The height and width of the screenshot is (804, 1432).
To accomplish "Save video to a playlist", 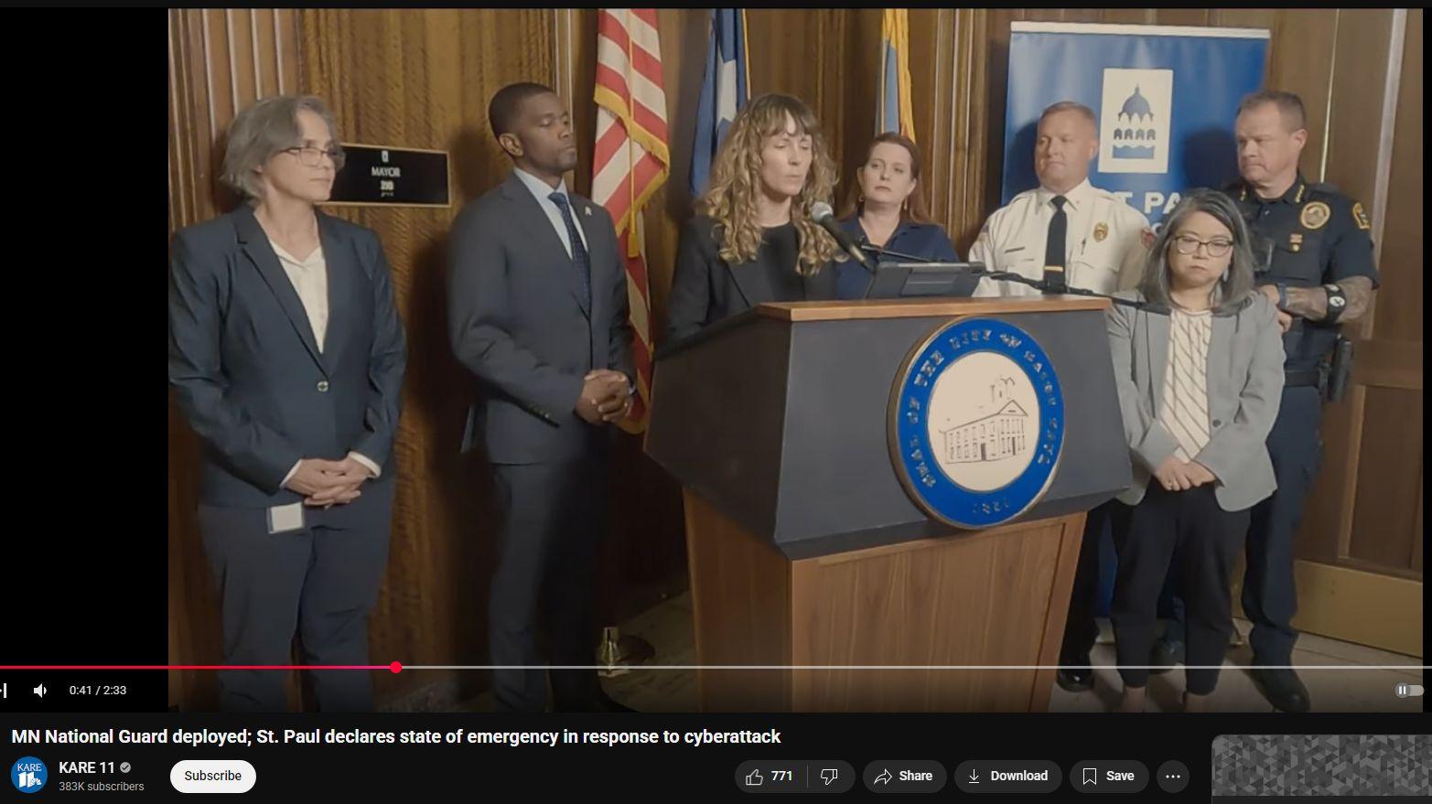I will coord(1108,777).
